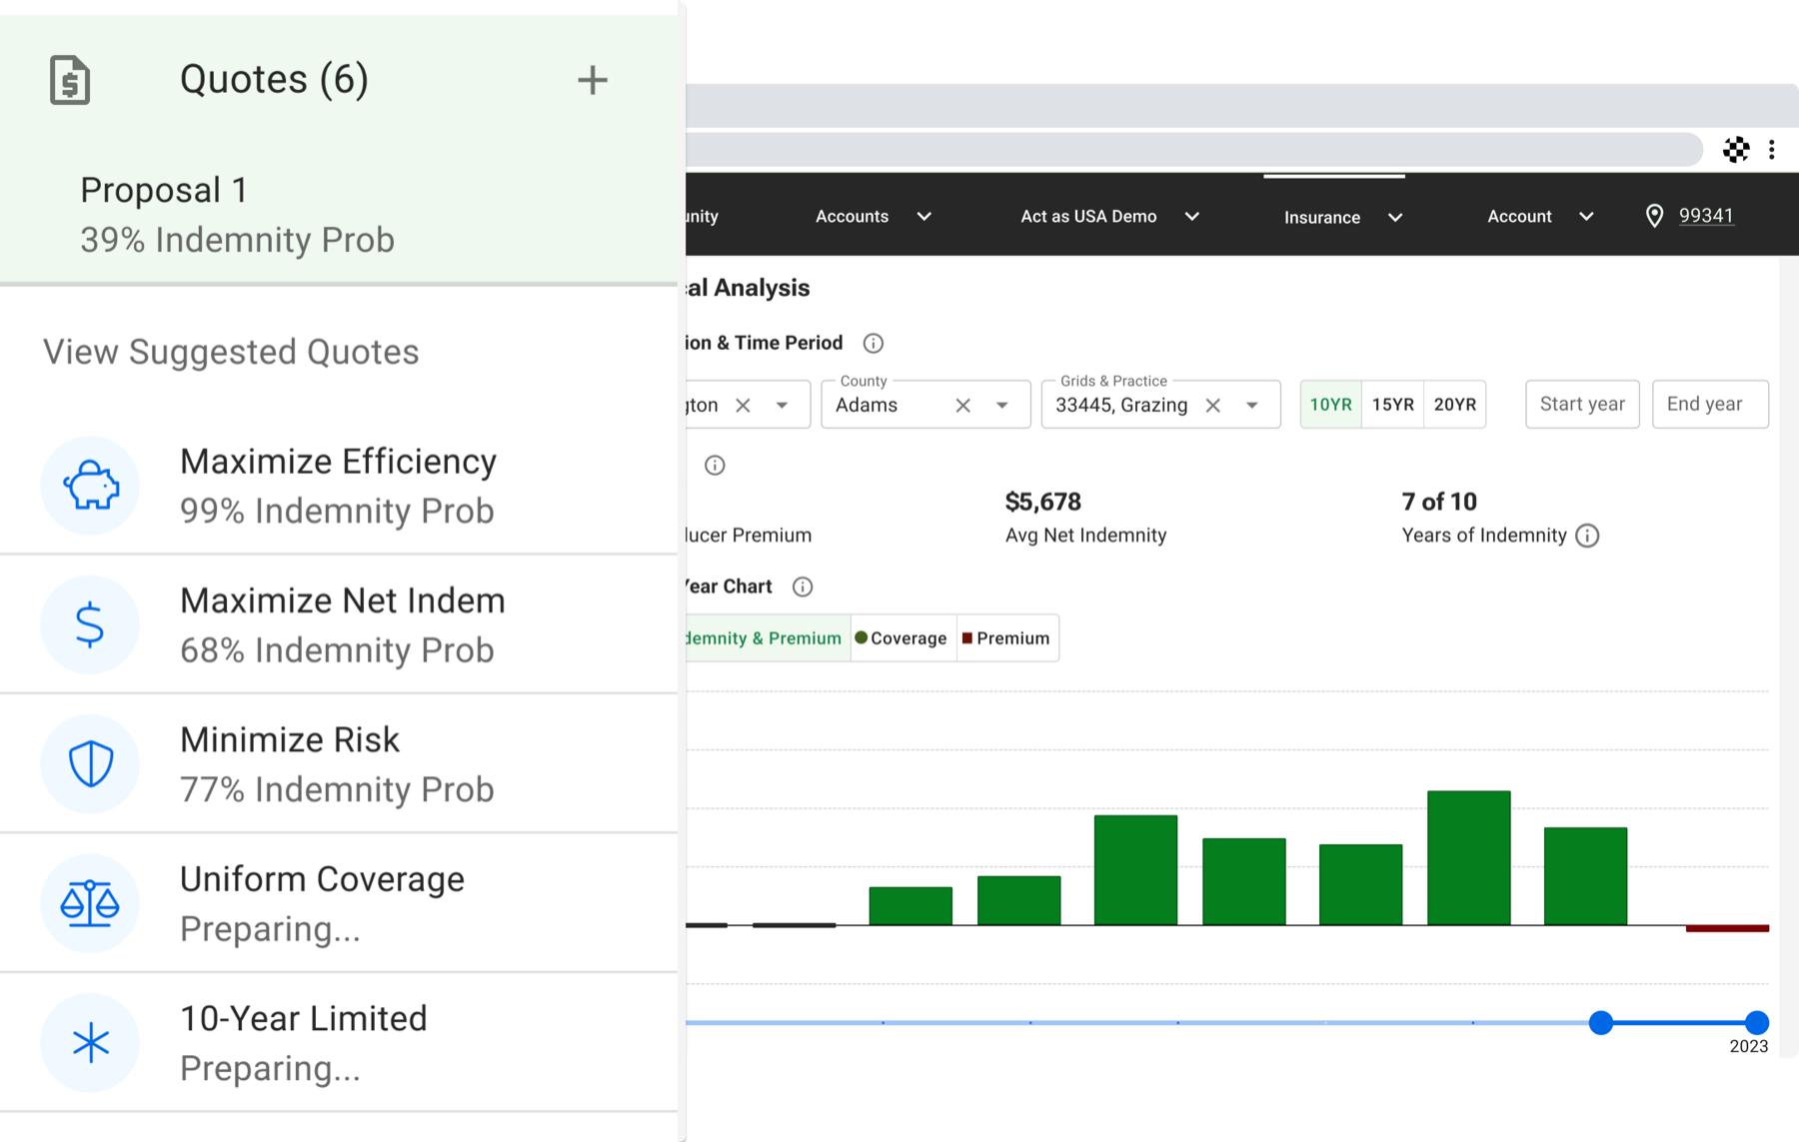Open the Accounts menu
1799x1142 pixels.
point(874,217)
